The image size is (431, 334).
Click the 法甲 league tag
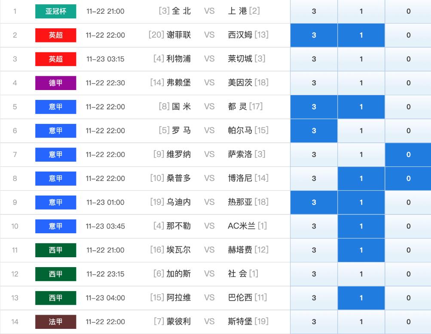point(55,322)
